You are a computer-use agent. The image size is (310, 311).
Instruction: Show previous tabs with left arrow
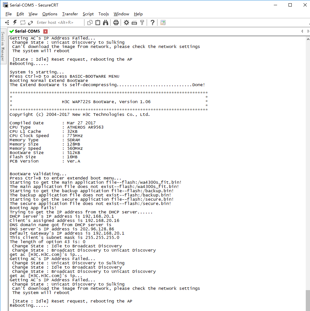(x=302, y=31)
